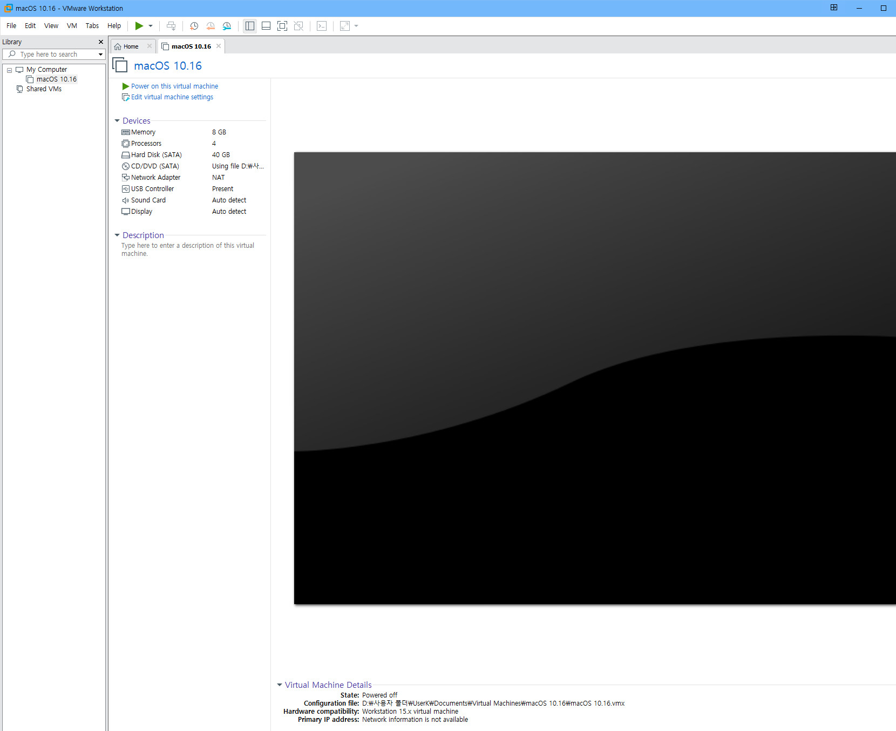Image resolution: width=896 pixels, height=731 pixels.
Task: Open the stretch options dropdown arrow
Action: pyautogui.click(x=356, y=26)
